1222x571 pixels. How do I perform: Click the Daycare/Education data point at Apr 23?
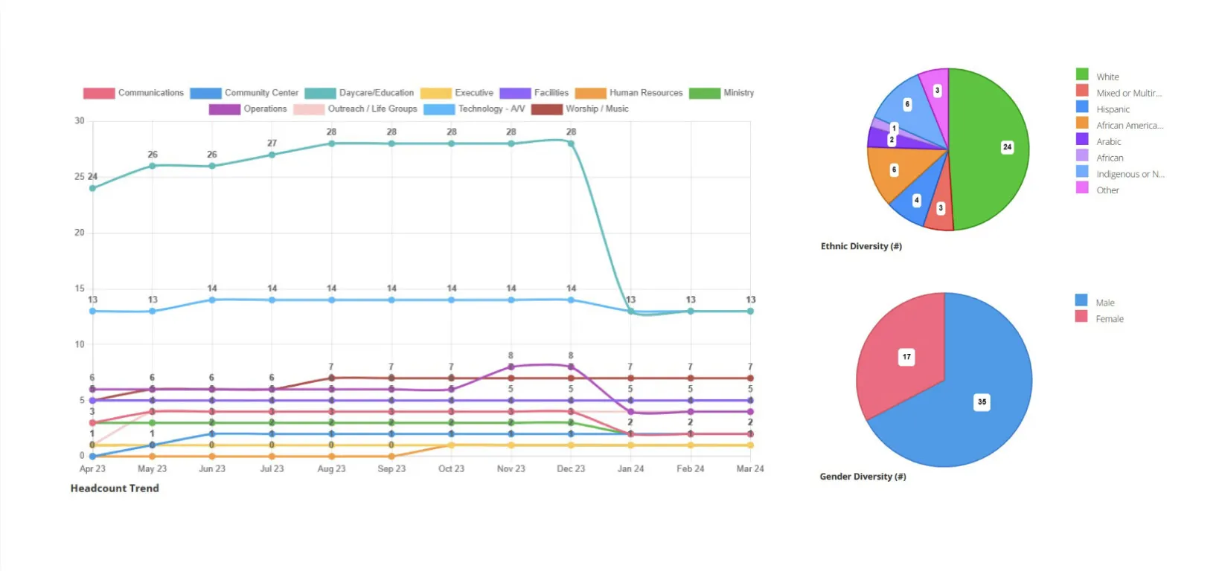click(x=92, y=188)
